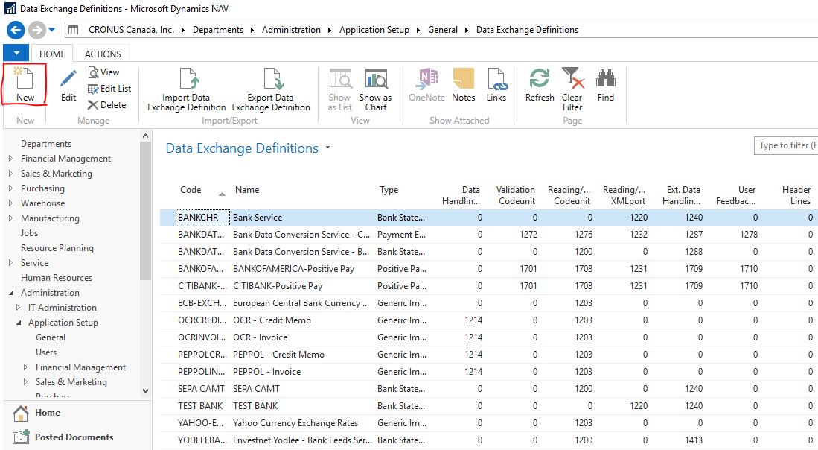This screenshot has height=450, width=818.
Task: Create a New data exchange definition
Action: (25, 84)
